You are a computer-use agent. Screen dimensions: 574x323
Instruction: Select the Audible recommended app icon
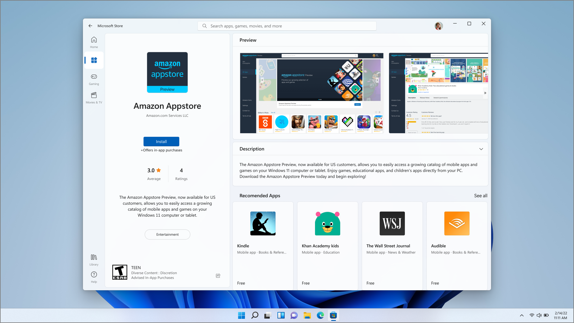pos(456,223)
